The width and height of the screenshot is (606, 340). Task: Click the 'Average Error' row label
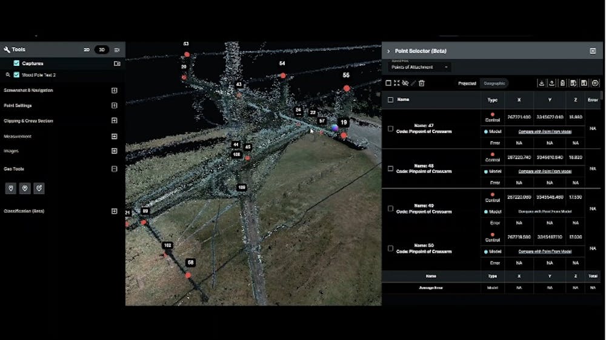click(x=430, y=288)
